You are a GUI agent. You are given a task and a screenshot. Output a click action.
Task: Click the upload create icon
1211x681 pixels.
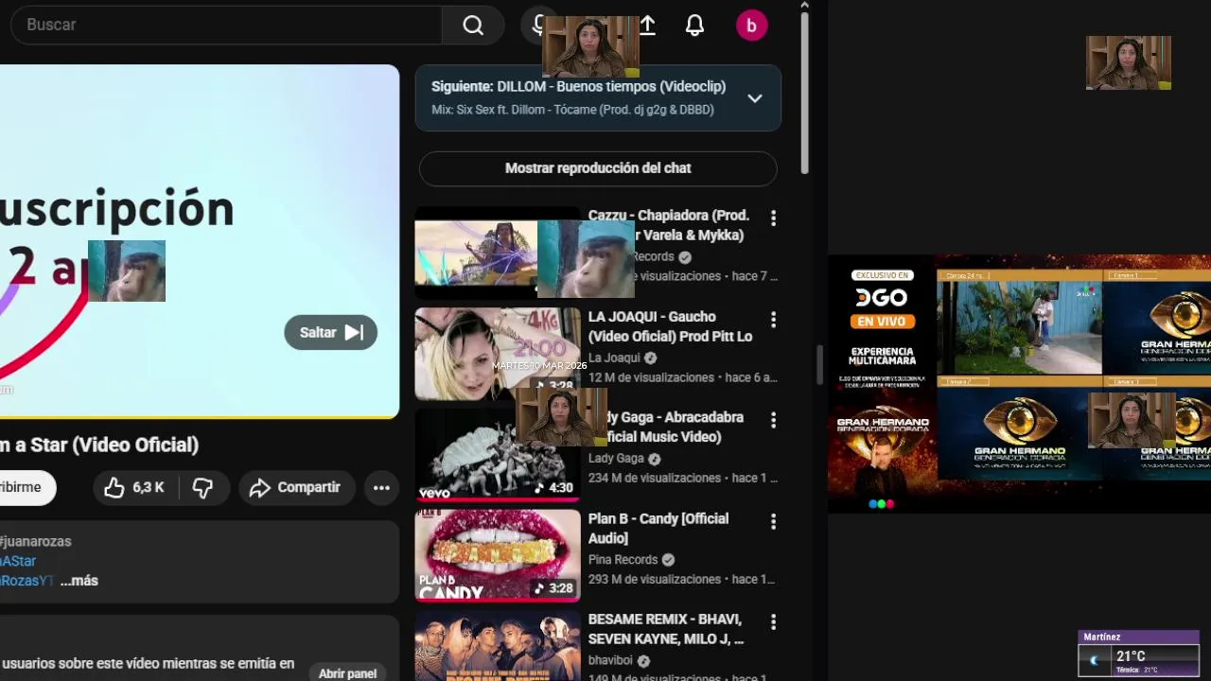click(648, 26)
